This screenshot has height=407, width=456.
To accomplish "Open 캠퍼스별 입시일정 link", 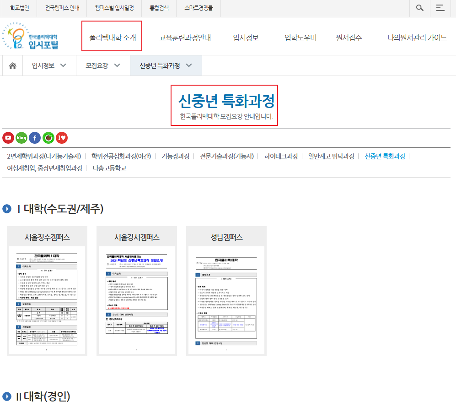I will point(114,8).
